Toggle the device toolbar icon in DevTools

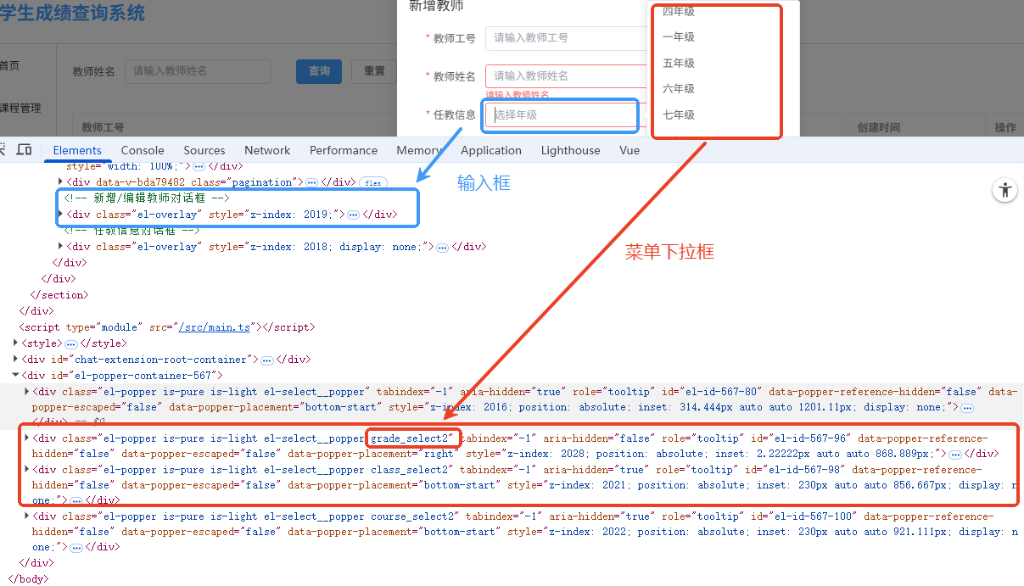point(24,150)
